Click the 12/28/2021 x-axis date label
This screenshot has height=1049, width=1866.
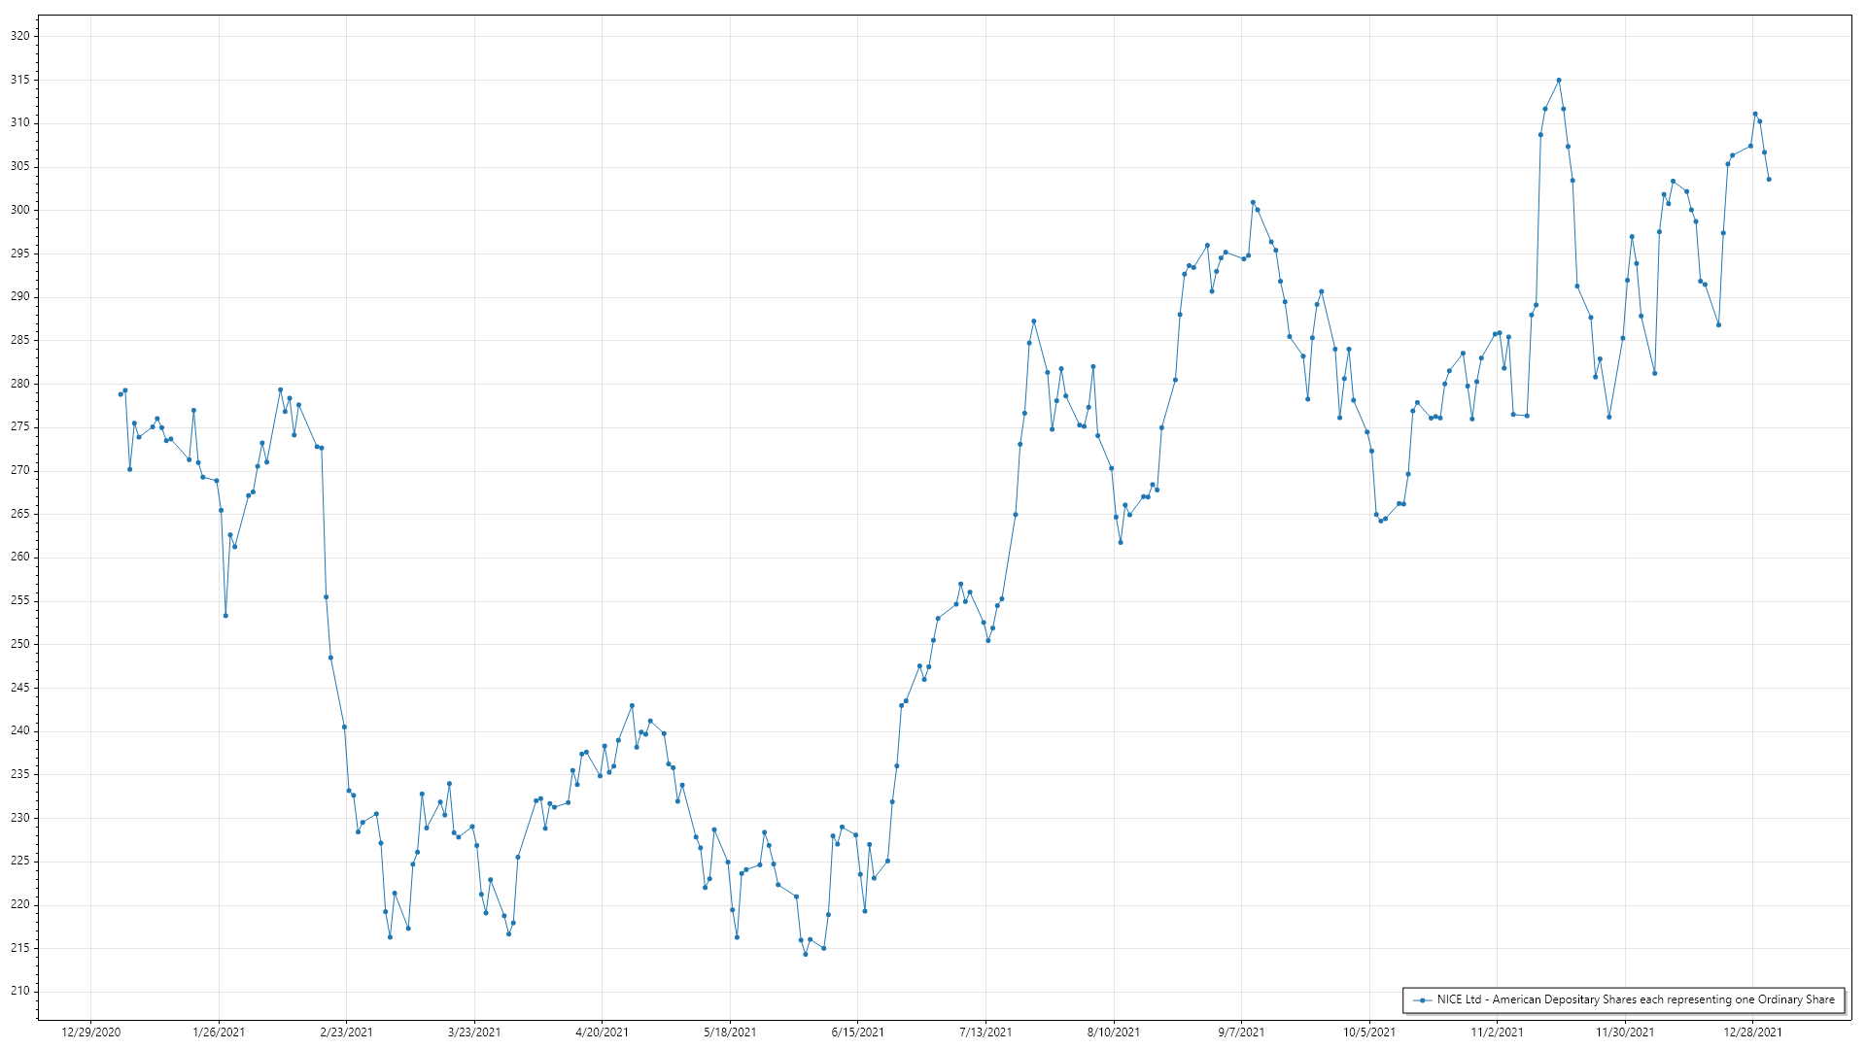[1752, 1032]
